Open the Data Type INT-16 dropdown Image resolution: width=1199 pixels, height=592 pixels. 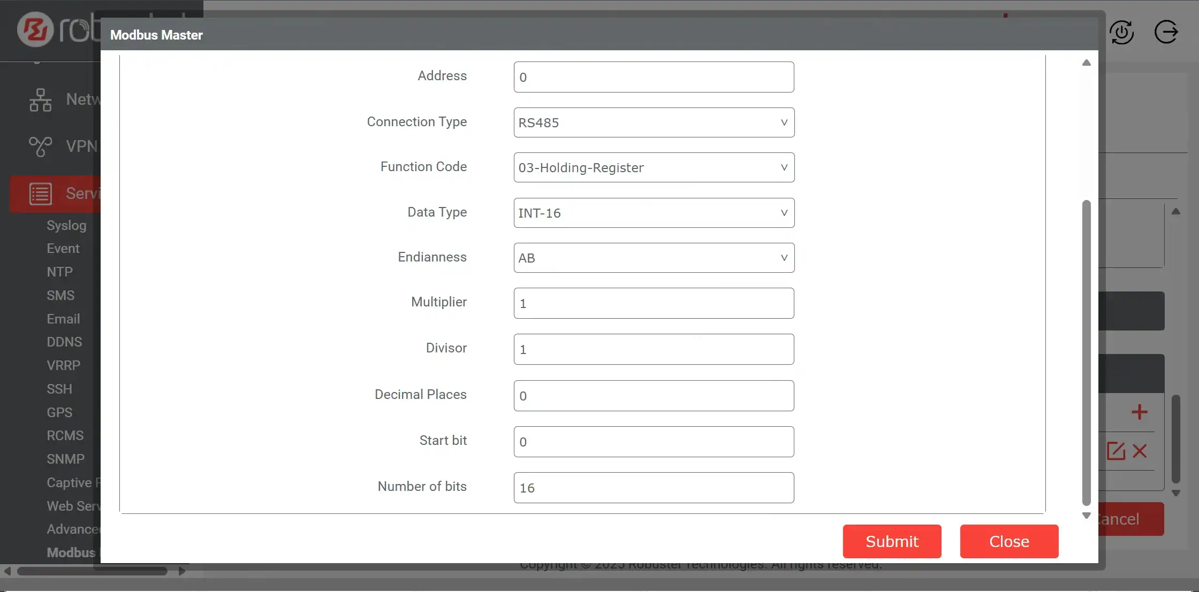click(654, 213)
